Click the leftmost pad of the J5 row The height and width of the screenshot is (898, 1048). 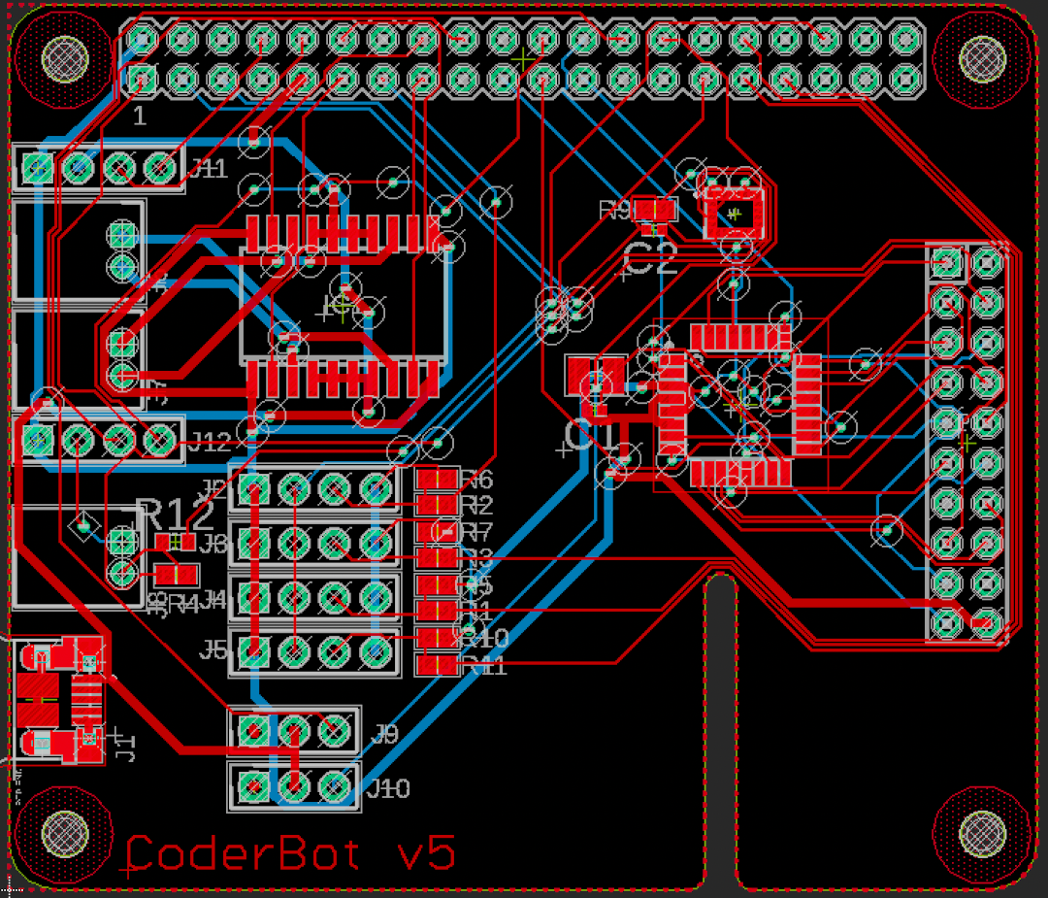(254, 652)
